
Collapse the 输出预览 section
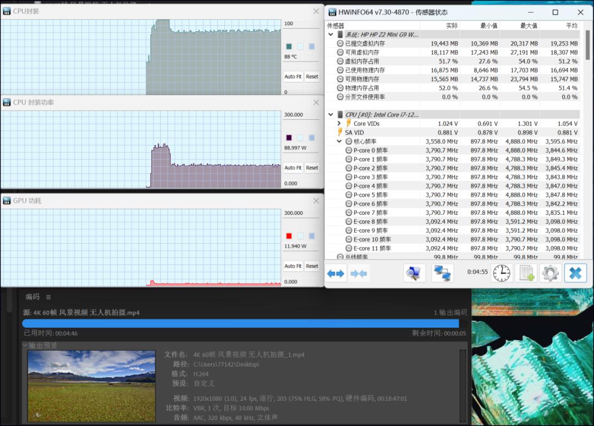(25, 346)
